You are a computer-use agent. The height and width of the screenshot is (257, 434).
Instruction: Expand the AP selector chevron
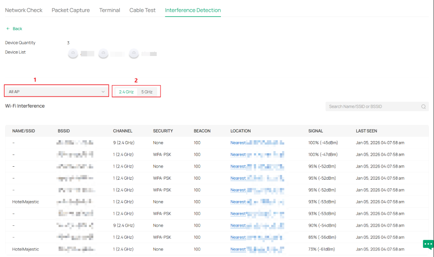pos(104,91)
